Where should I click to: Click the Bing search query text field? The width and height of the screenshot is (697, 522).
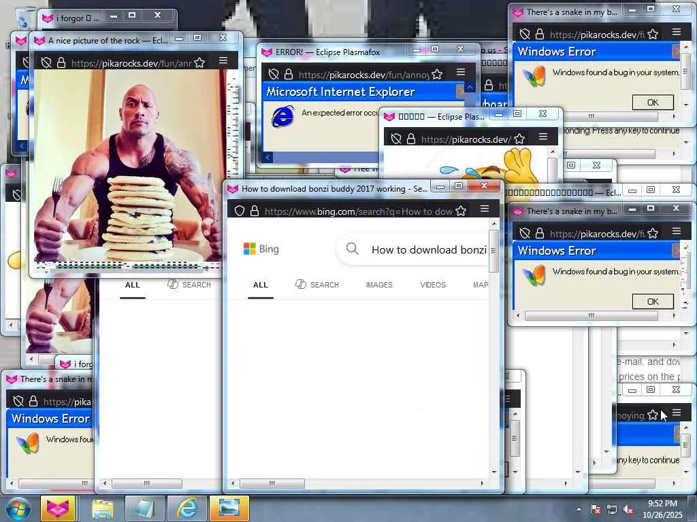[429, 250]
